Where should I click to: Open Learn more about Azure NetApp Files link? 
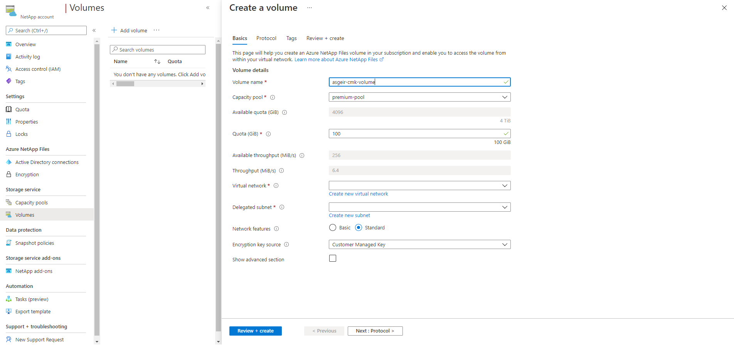339,60
